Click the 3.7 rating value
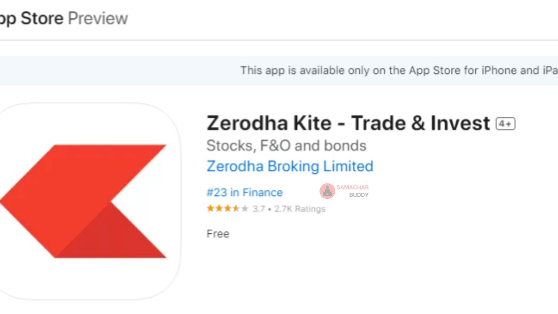Image resolution: width=558 pixels, height=314 pixels. point(259,208)
